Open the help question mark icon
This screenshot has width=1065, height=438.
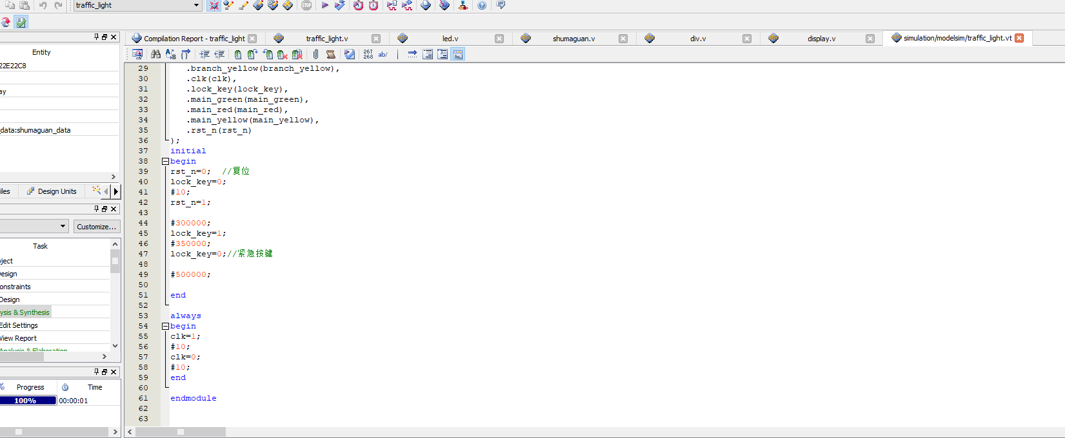(x=482, y=5)
